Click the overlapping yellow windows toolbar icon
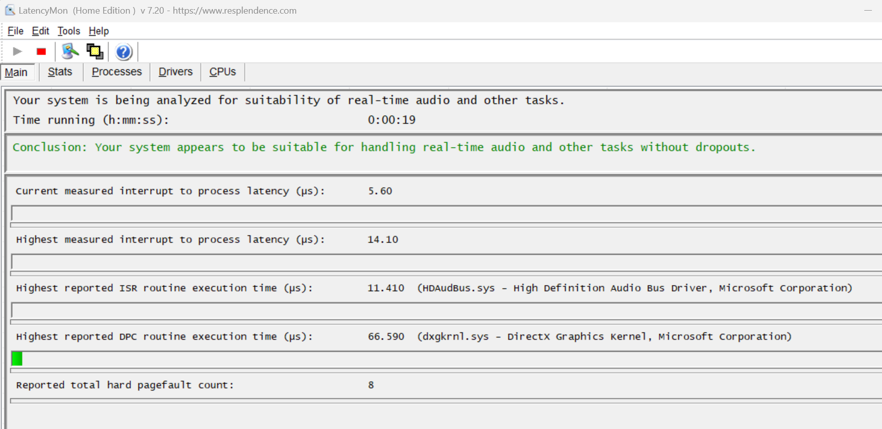 (95, 52)
